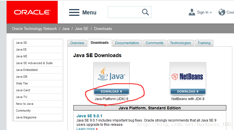Switch to the Overview tab
This screenshot has height=130, width=234.
(77, 43)
